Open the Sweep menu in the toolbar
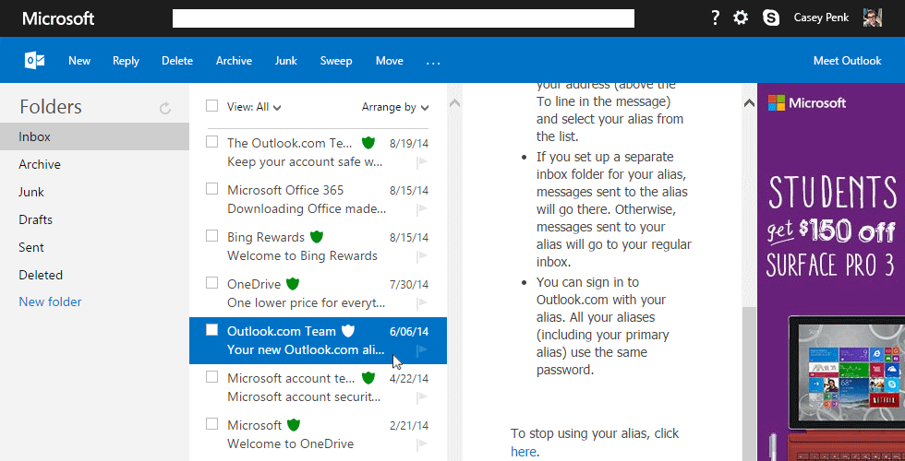The height and width of the screenshot is (461, 905). click(336, 61)
